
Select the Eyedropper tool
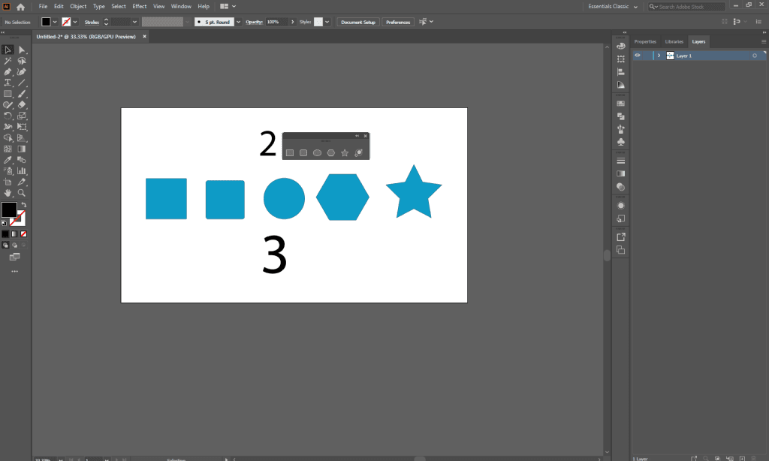click(x=8, y=160)
